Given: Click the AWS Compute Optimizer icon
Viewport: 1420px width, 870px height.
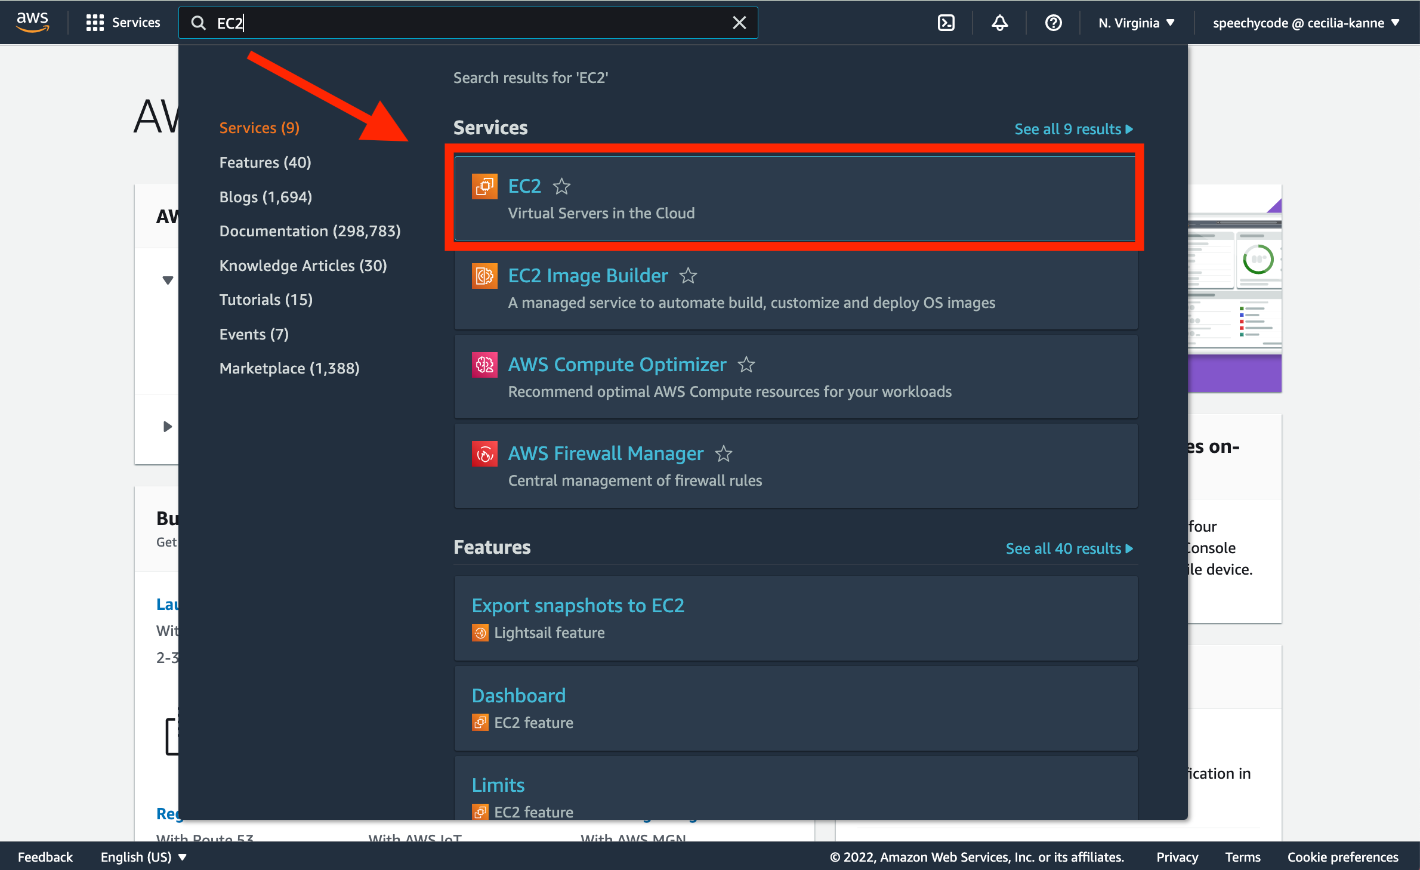Looking at the screenshot, I should pos(484,365).
